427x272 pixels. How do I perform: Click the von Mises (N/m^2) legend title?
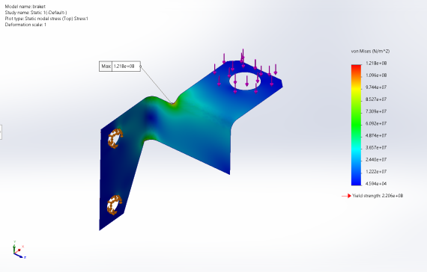click(370, 51)
